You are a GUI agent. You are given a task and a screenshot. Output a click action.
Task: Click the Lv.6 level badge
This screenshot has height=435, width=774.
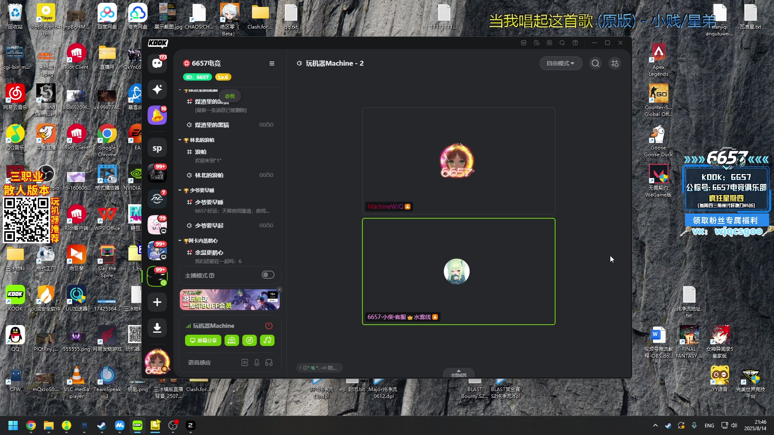point(223,77)
